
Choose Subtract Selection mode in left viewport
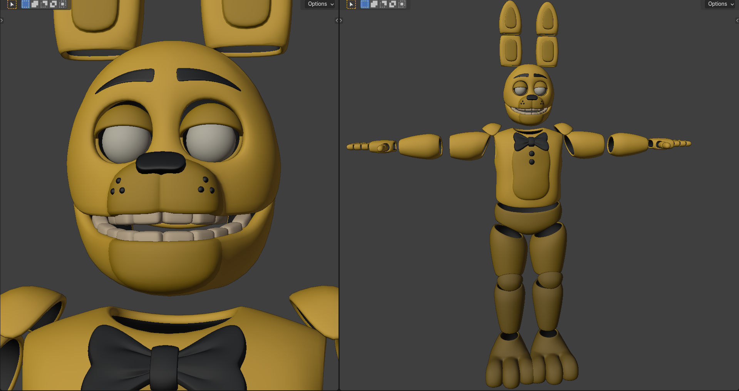point(44,4)
